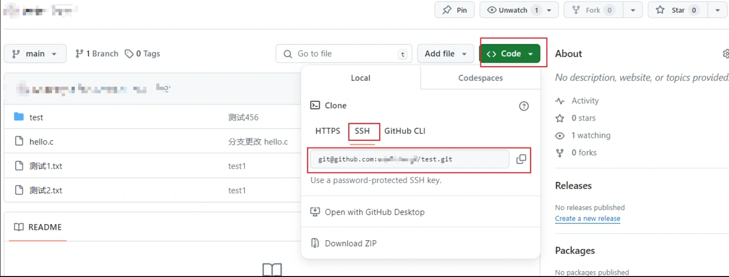Image resolution: width=729 pixels, height=277 pixels.
Task: Open the Add file dropdown
Action: tap(446, 54)
